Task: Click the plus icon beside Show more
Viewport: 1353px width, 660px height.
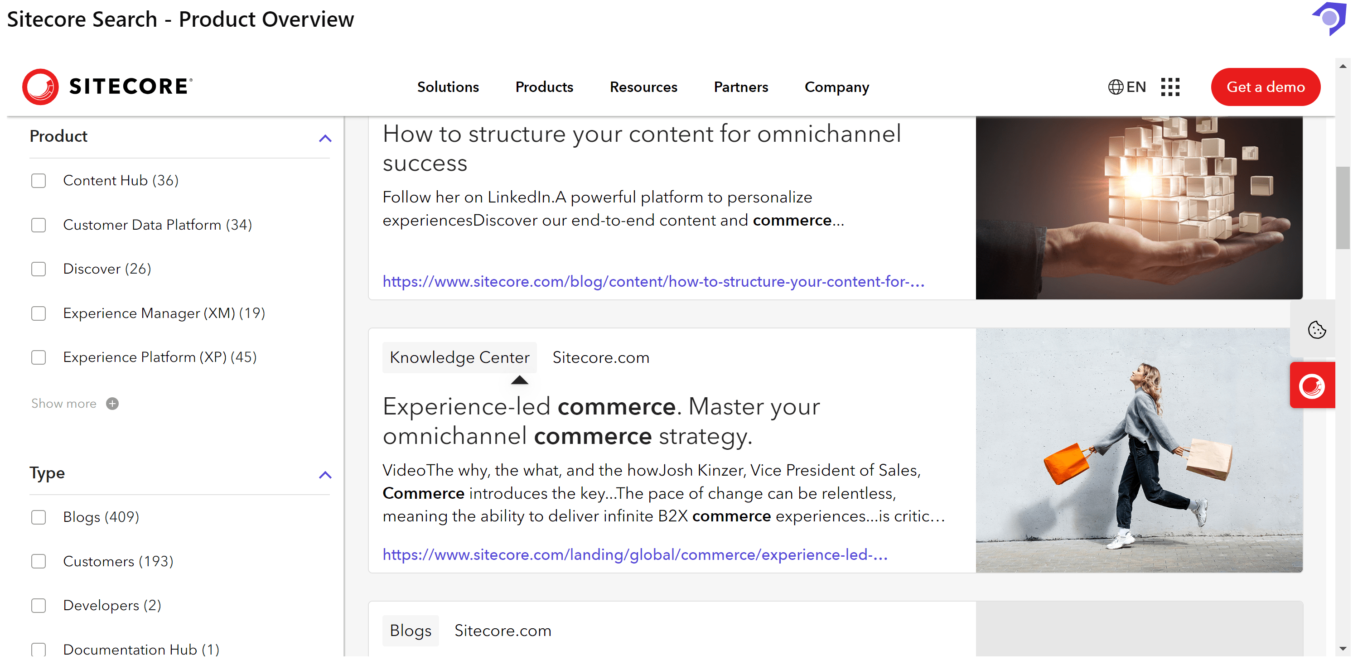Action: click(x=112, y=403)
